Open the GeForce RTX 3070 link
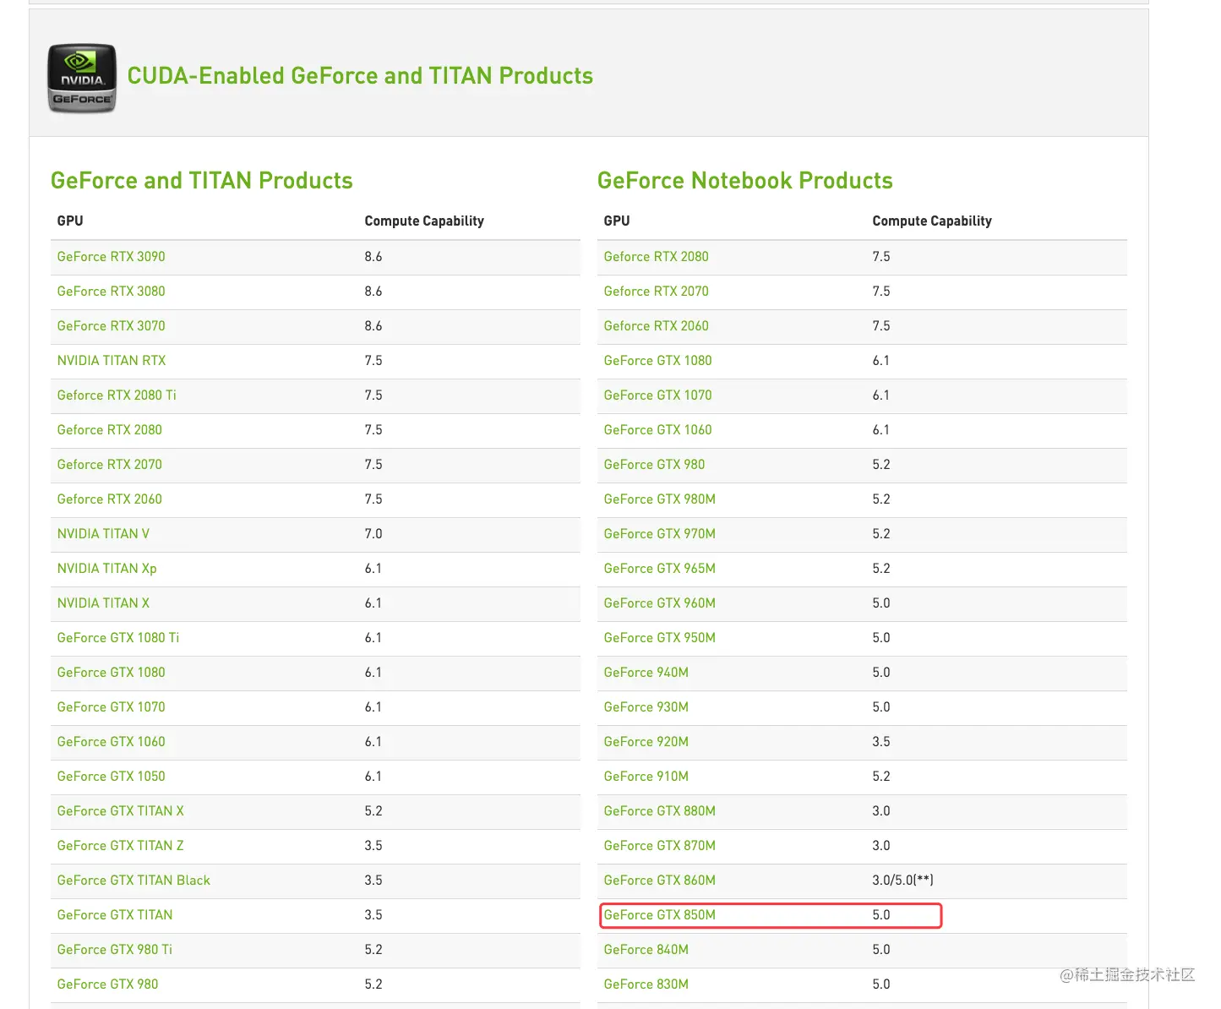Viewport: 1221px width, 1009px height. tap(111, 326)
